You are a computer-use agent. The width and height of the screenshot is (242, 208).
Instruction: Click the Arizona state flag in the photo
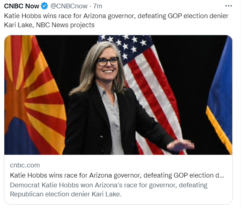tap(34, 95)
